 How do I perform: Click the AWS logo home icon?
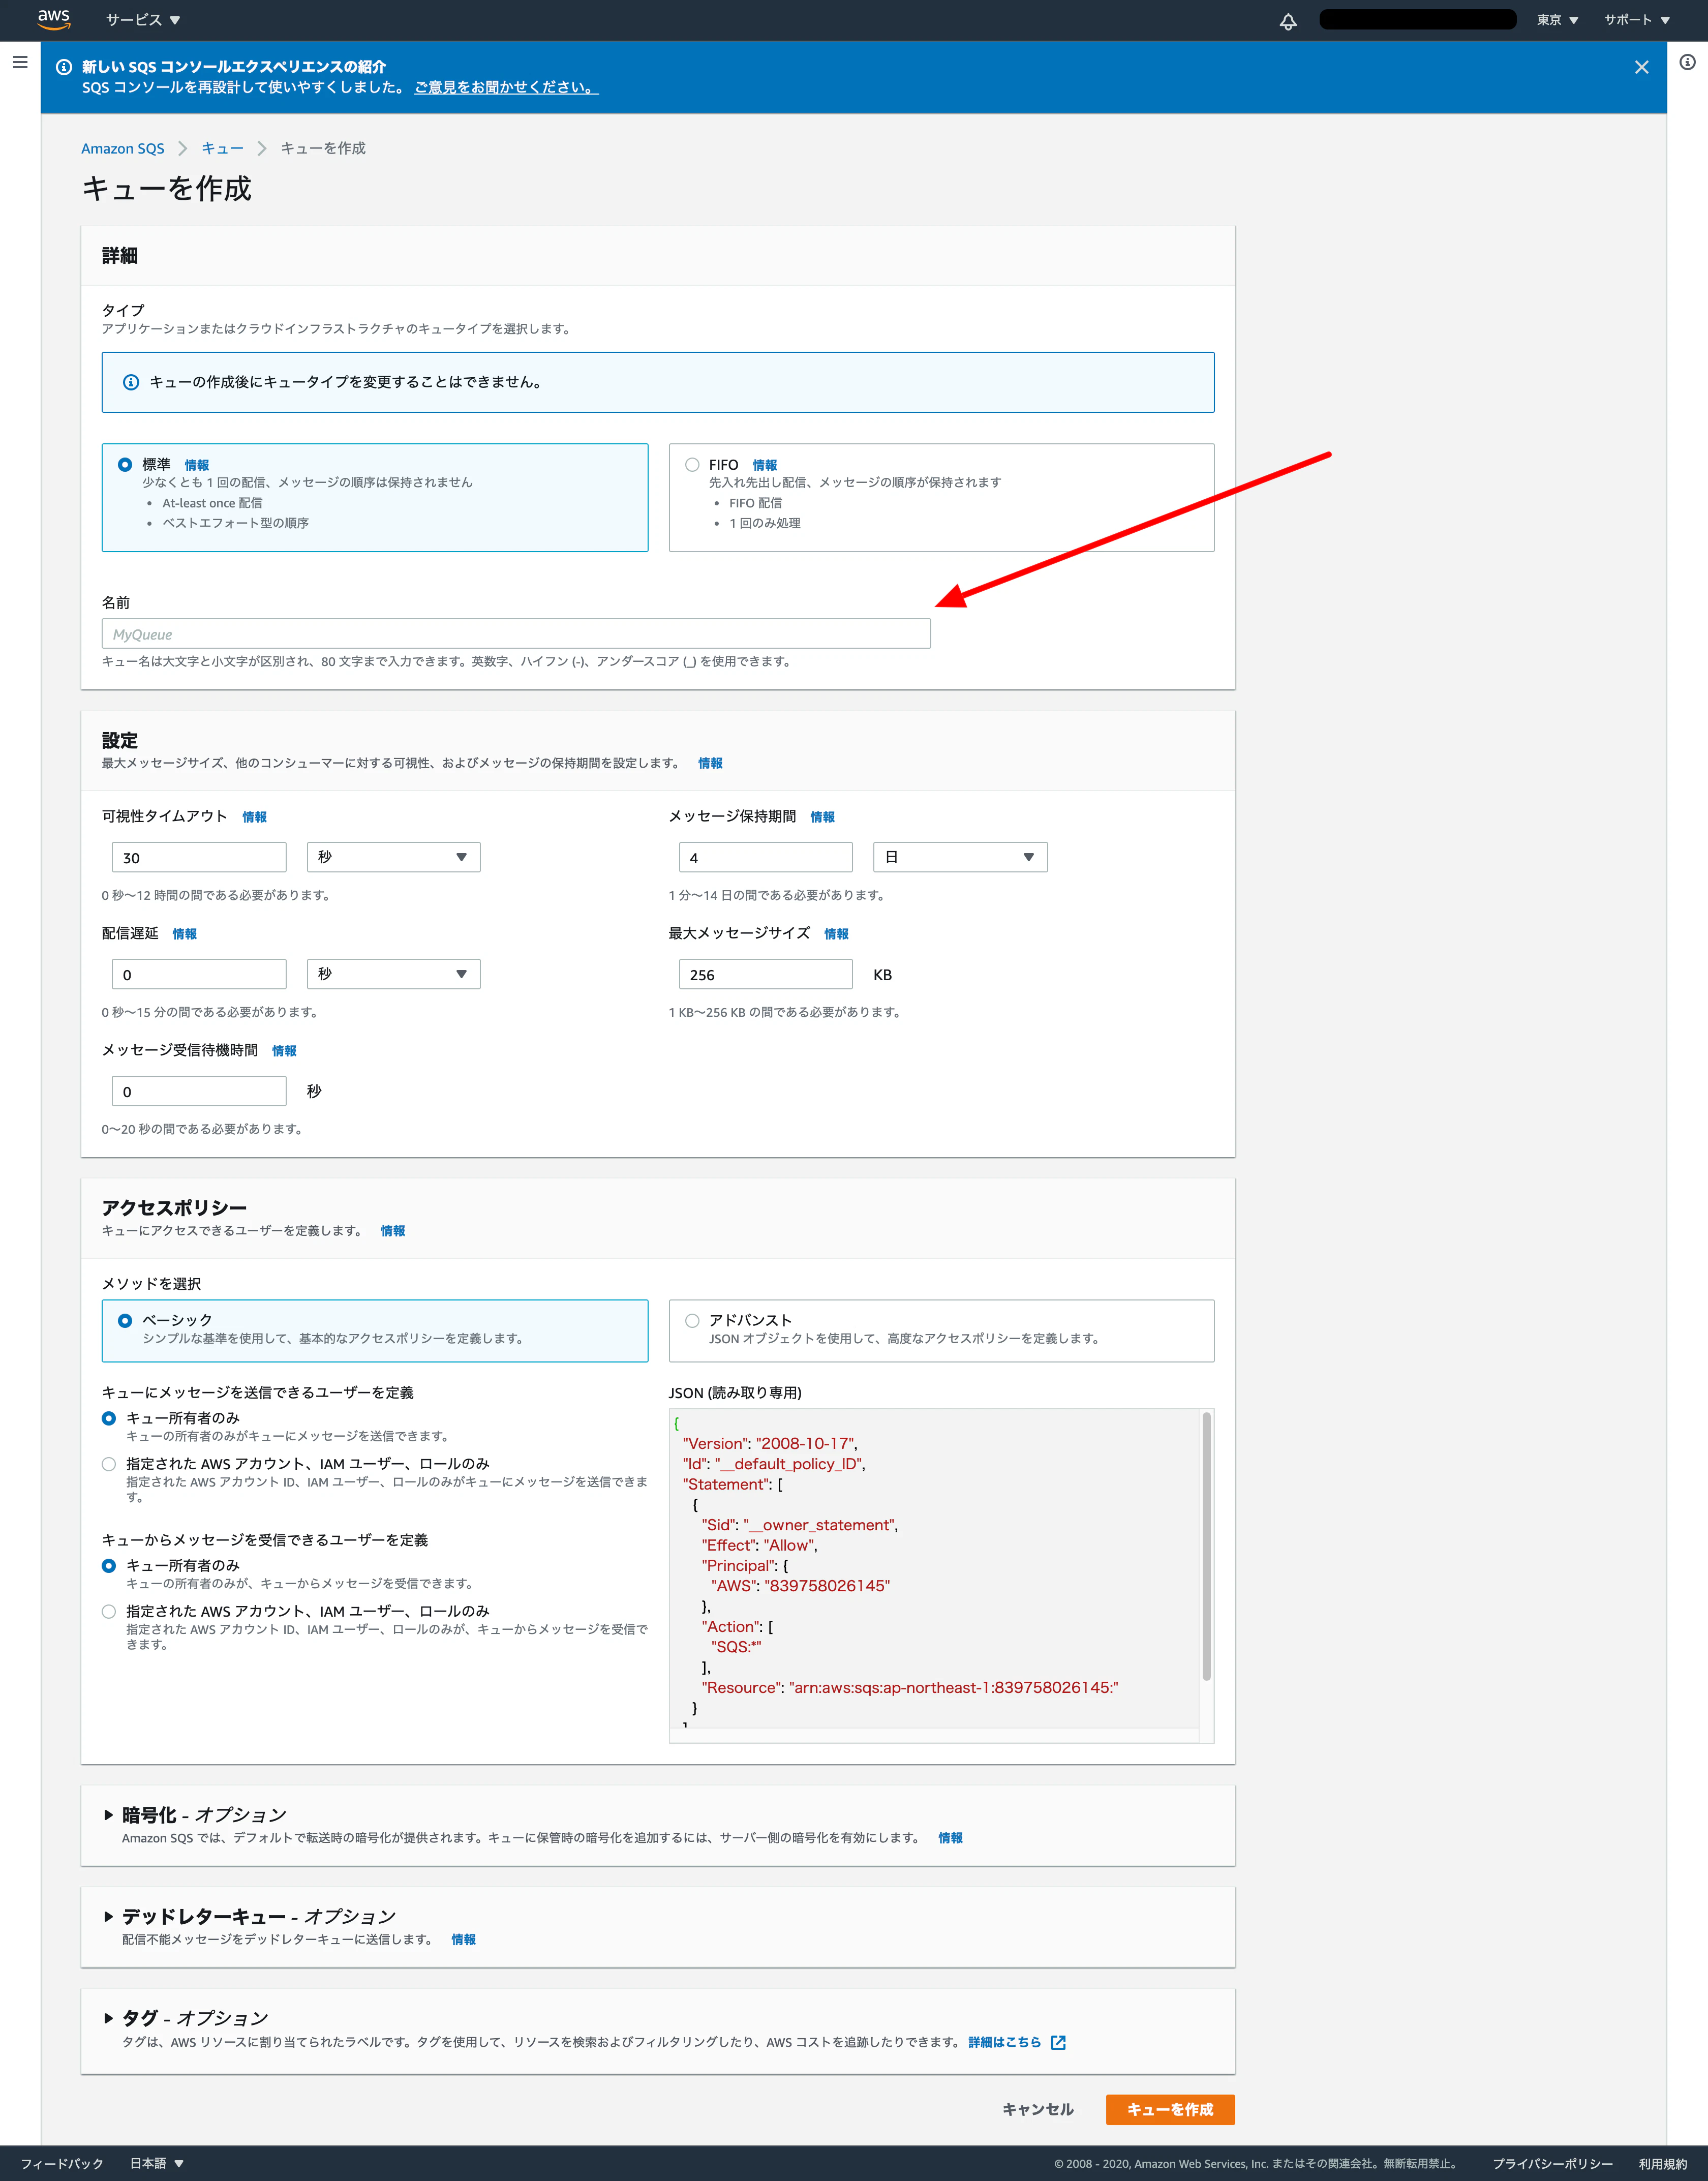coord(53,18)
